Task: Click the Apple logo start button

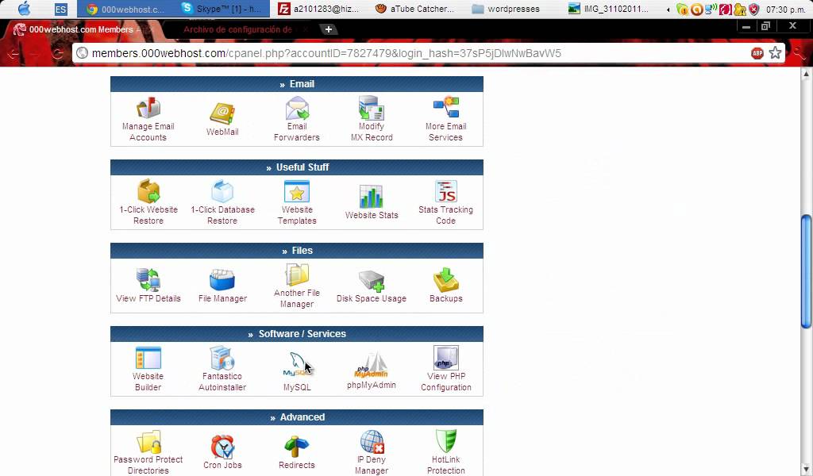Action: [x=24, y=9]
